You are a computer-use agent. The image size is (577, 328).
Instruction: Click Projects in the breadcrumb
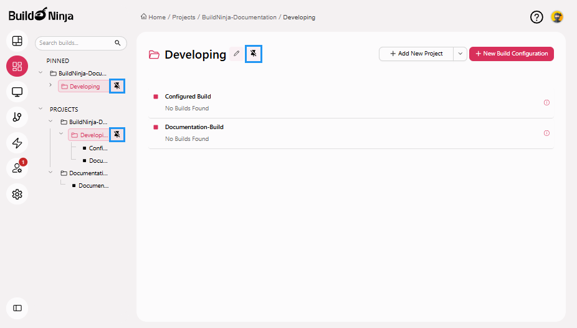[x=184, y=17]
